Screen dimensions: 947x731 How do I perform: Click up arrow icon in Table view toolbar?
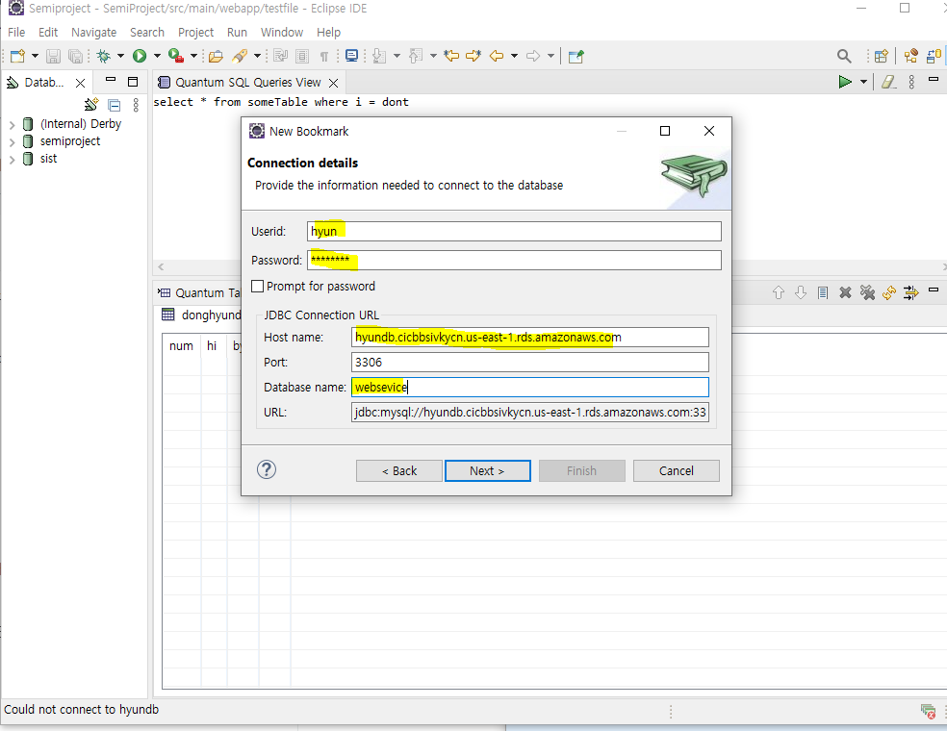pyautogui.click(x=779, y=292)
